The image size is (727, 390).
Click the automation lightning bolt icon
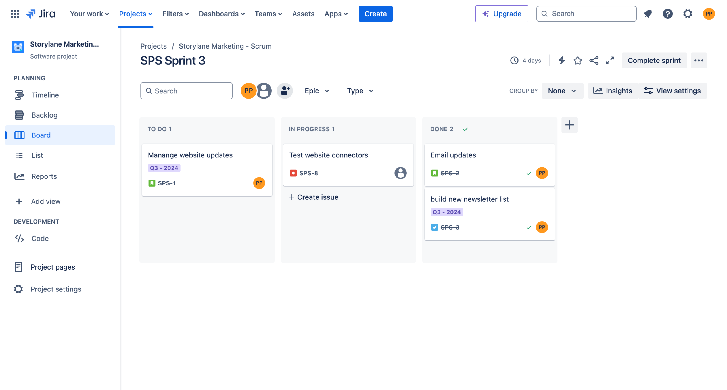(x=561, y=60)
